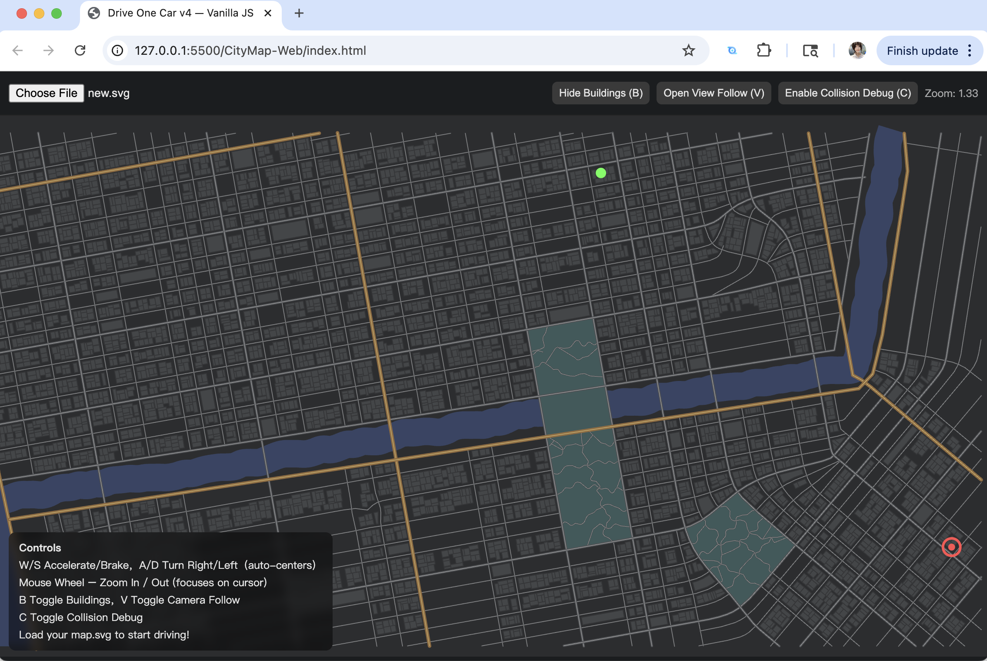
Task: Toggle Hide Buildings (B)
Action: pos(600,93)
